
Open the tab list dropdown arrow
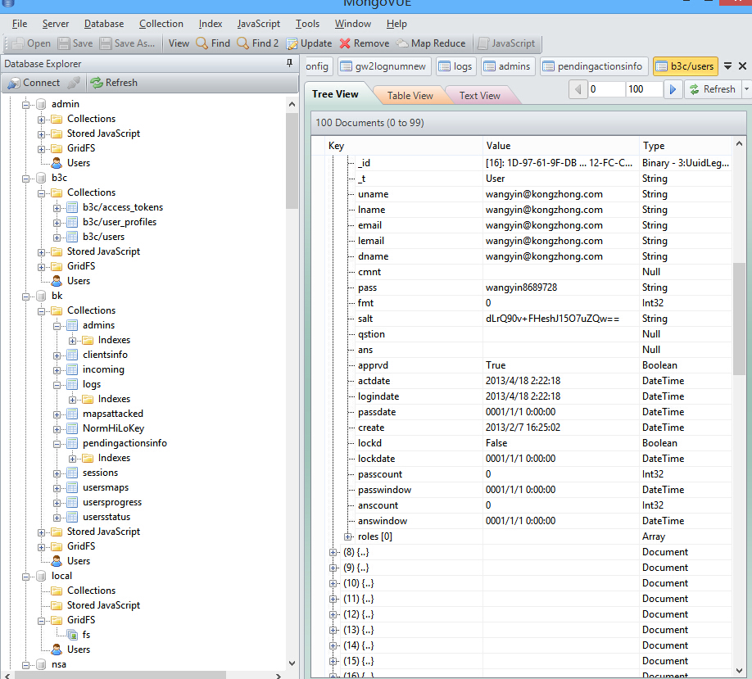click(727, 66)
